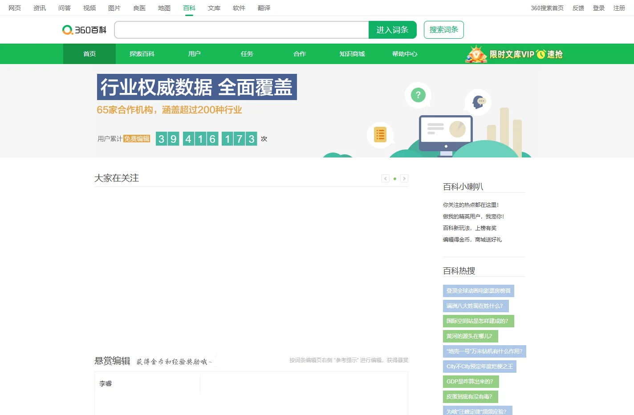634x415 pixels.
Task: Open the 李睿 entry in 悬赏编辑
Action: pos(106,383)
